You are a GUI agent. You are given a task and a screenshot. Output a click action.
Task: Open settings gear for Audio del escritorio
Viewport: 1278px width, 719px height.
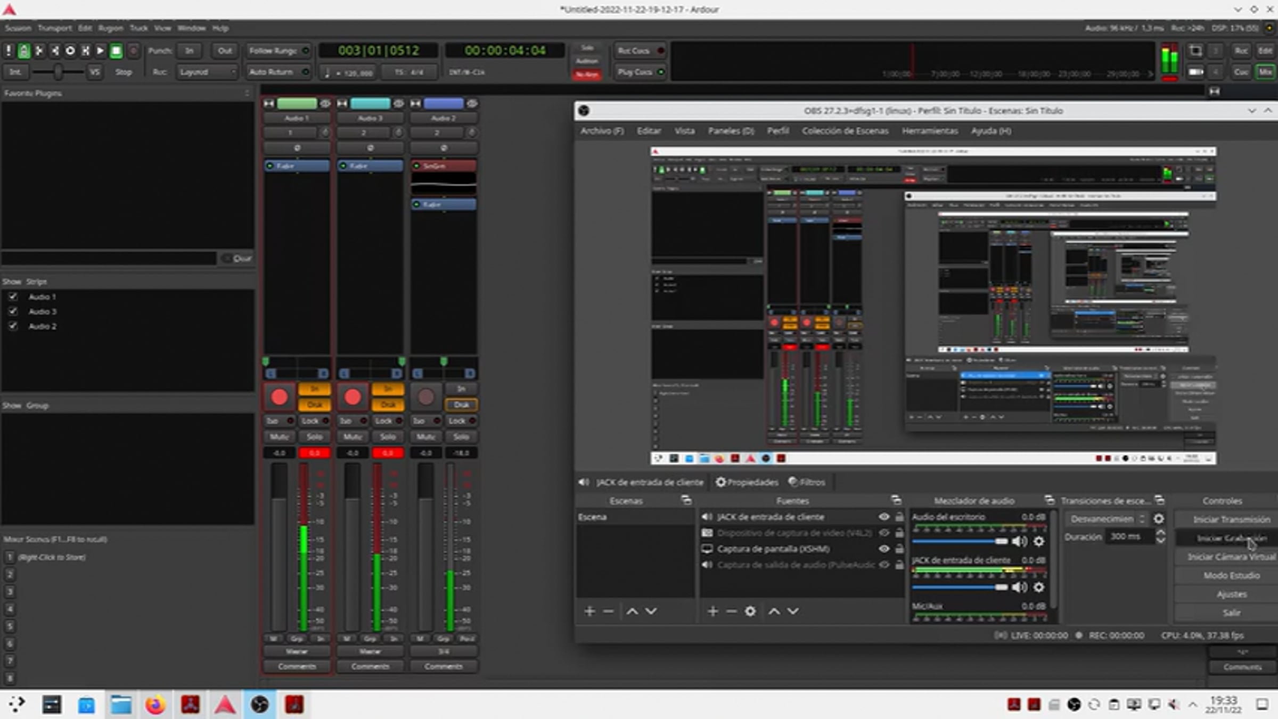[x=1038, y=542]
